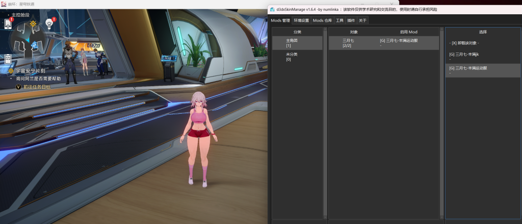Click the golden quest marker on minimap
The height and width of the screenshot is (224, 522).
(33, 23)
